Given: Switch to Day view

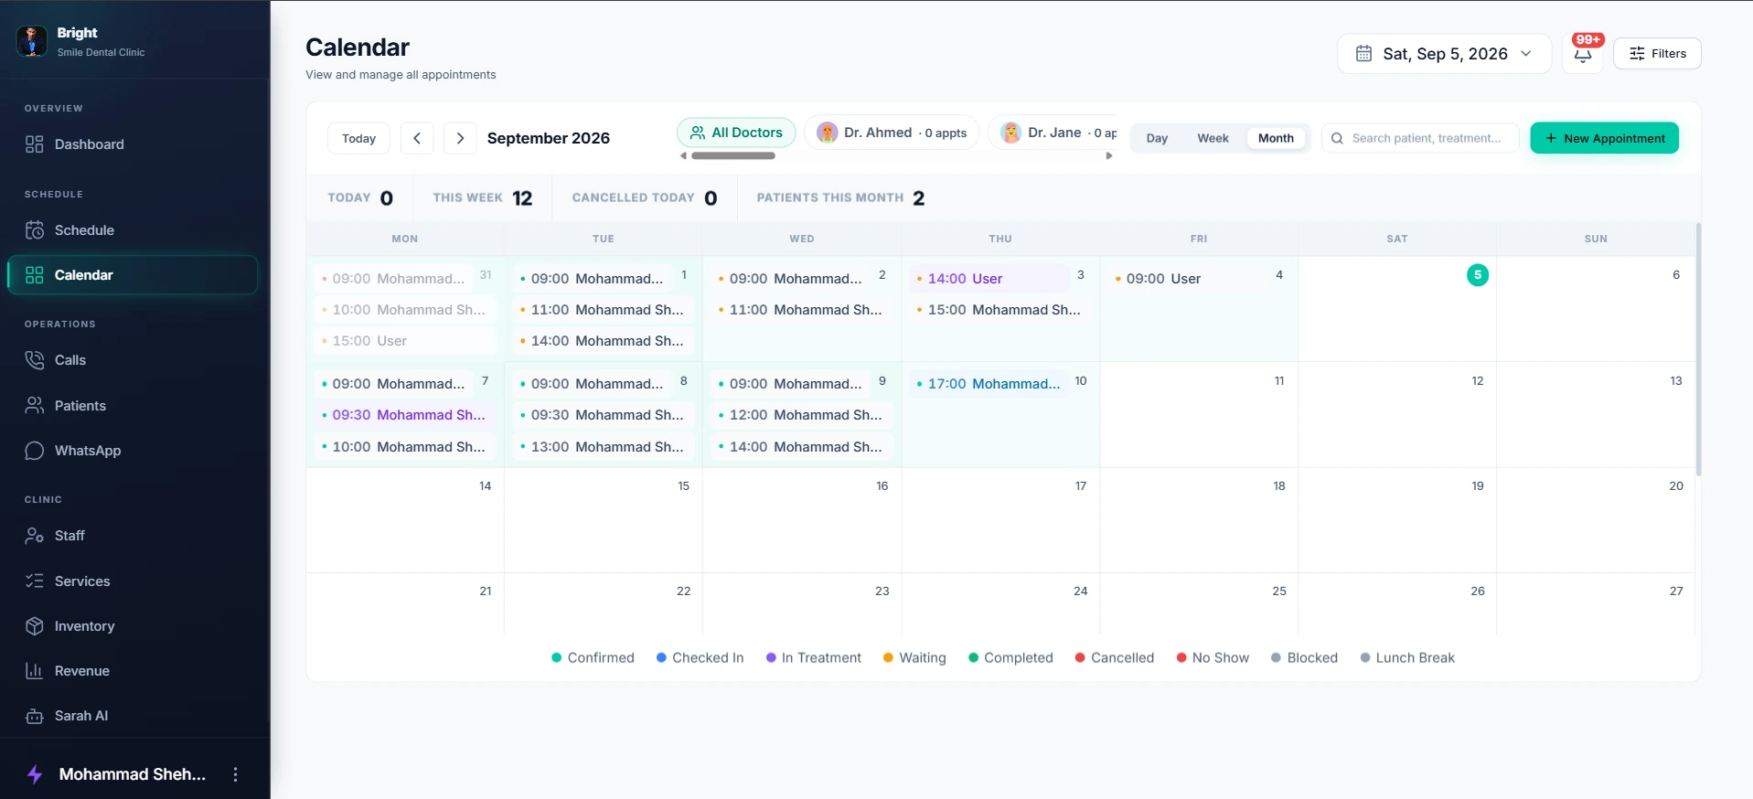Looking at the screenshot, I should point(1157,138).
